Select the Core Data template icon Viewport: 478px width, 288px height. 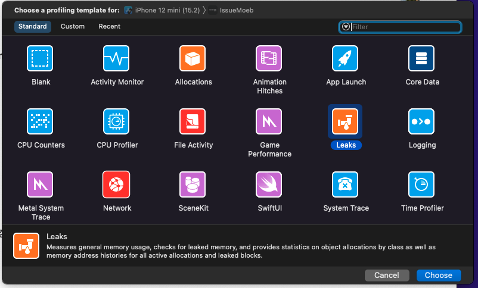click(x=421, y=58)
